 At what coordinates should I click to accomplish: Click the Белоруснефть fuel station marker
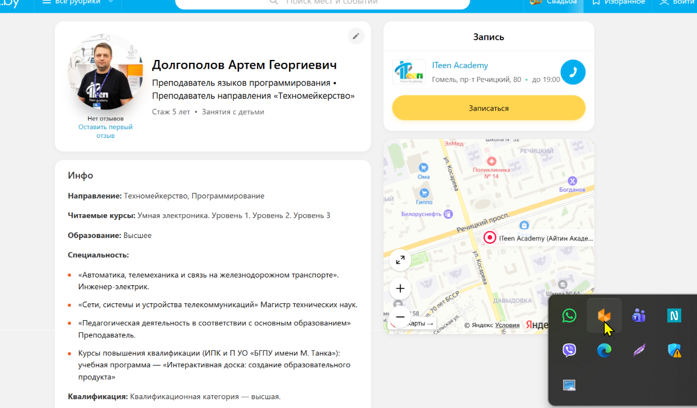point(448,214)
